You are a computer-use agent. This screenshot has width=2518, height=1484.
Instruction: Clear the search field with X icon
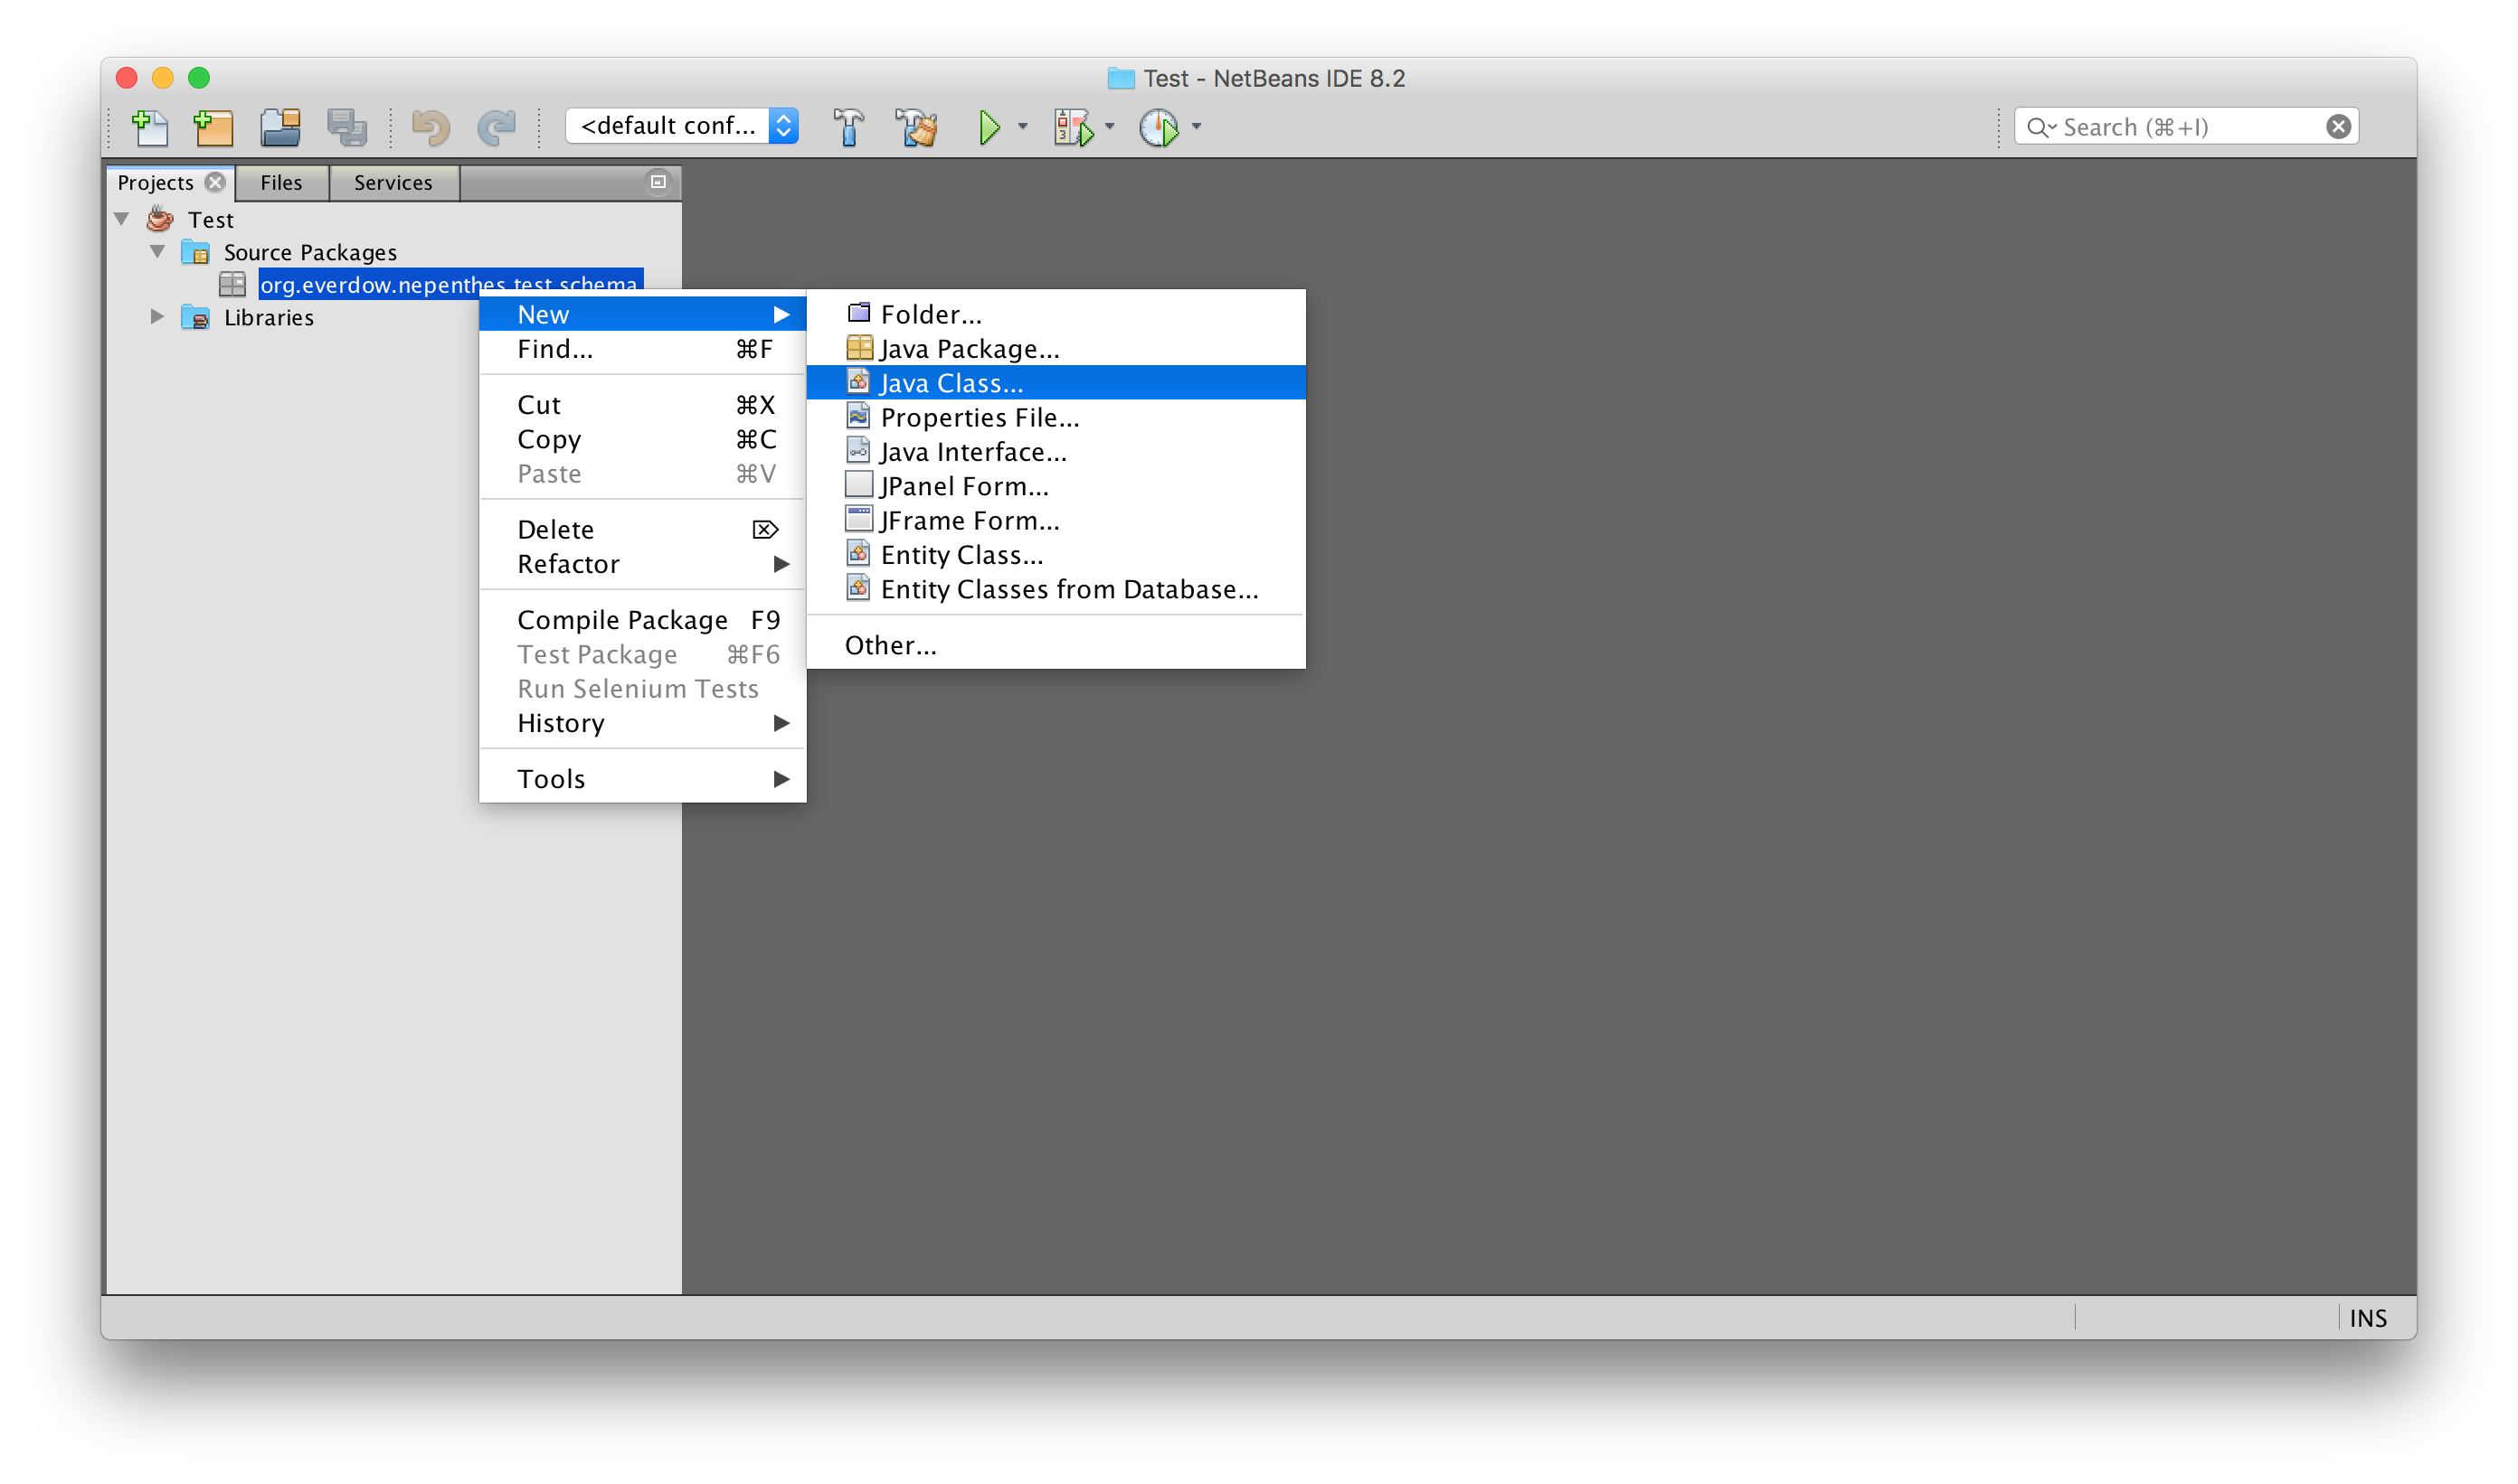pos(2338,127)
